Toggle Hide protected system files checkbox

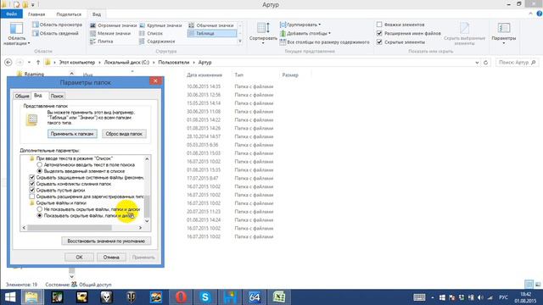[x=32, y=177]
